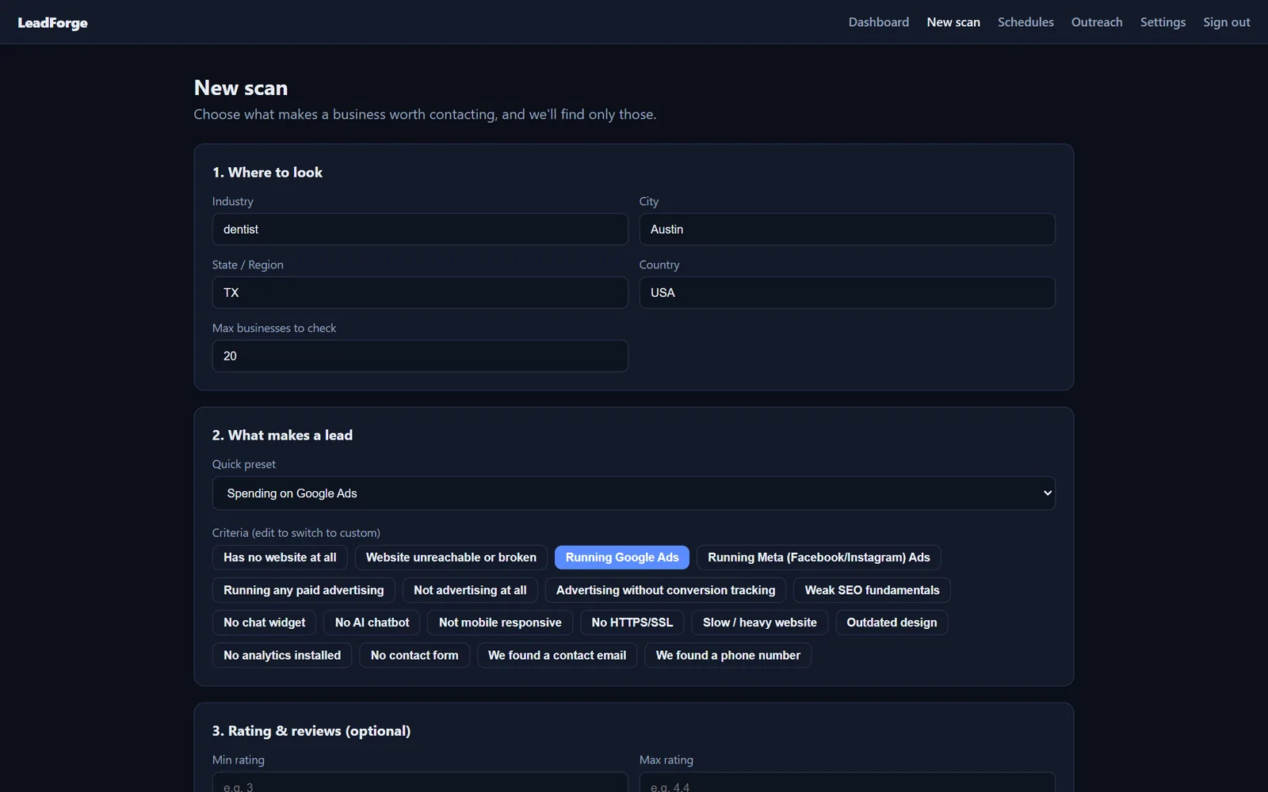Viewport: 1268px width, 792px height.
Task: Select No analytics installed chip
Action: [282, 655]
